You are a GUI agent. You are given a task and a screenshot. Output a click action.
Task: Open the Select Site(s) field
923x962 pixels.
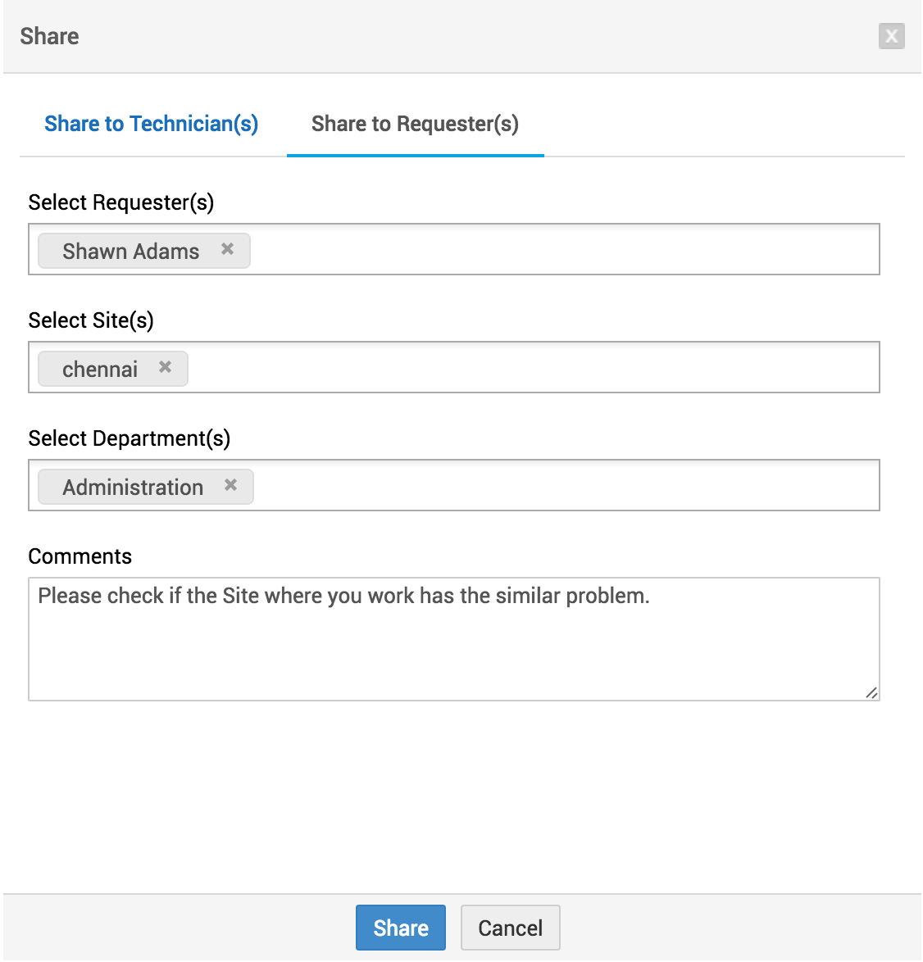coord(533,368)
